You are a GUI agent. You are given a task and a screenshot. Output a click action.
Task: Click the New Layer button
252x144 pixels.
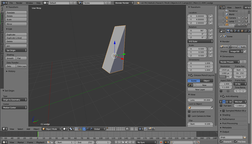point(200,89)
